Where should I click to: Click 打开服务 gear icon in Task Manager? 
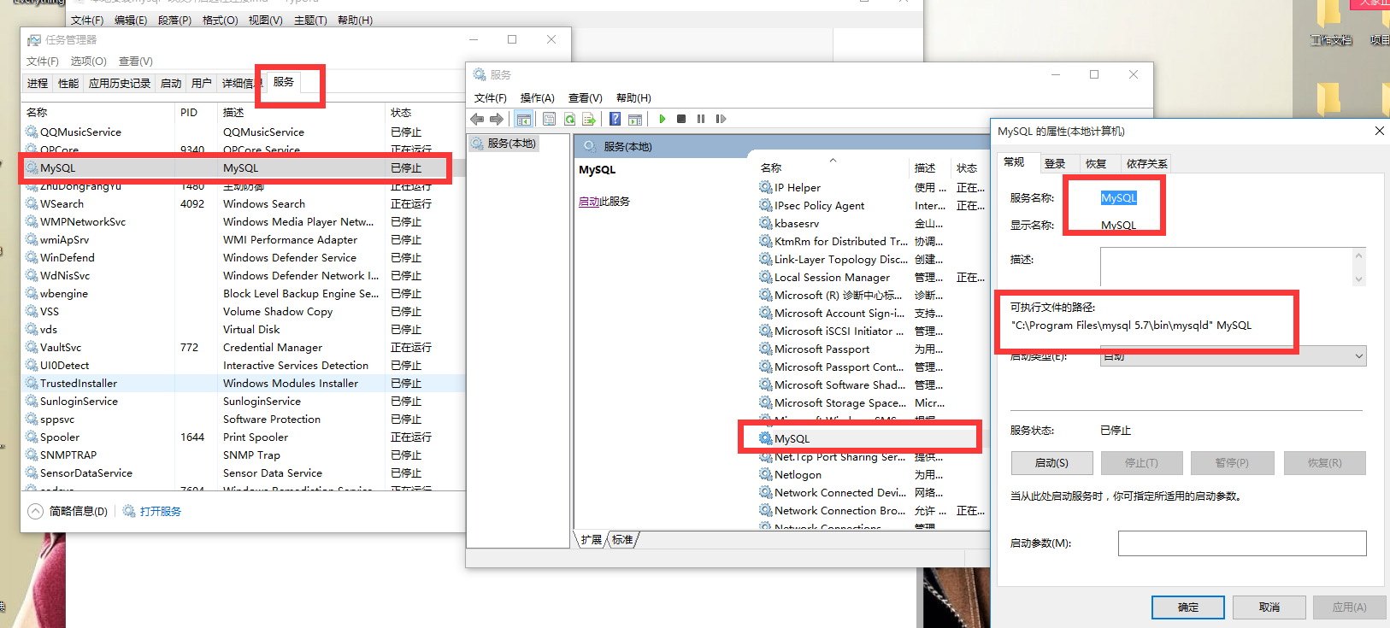point(129,511)
